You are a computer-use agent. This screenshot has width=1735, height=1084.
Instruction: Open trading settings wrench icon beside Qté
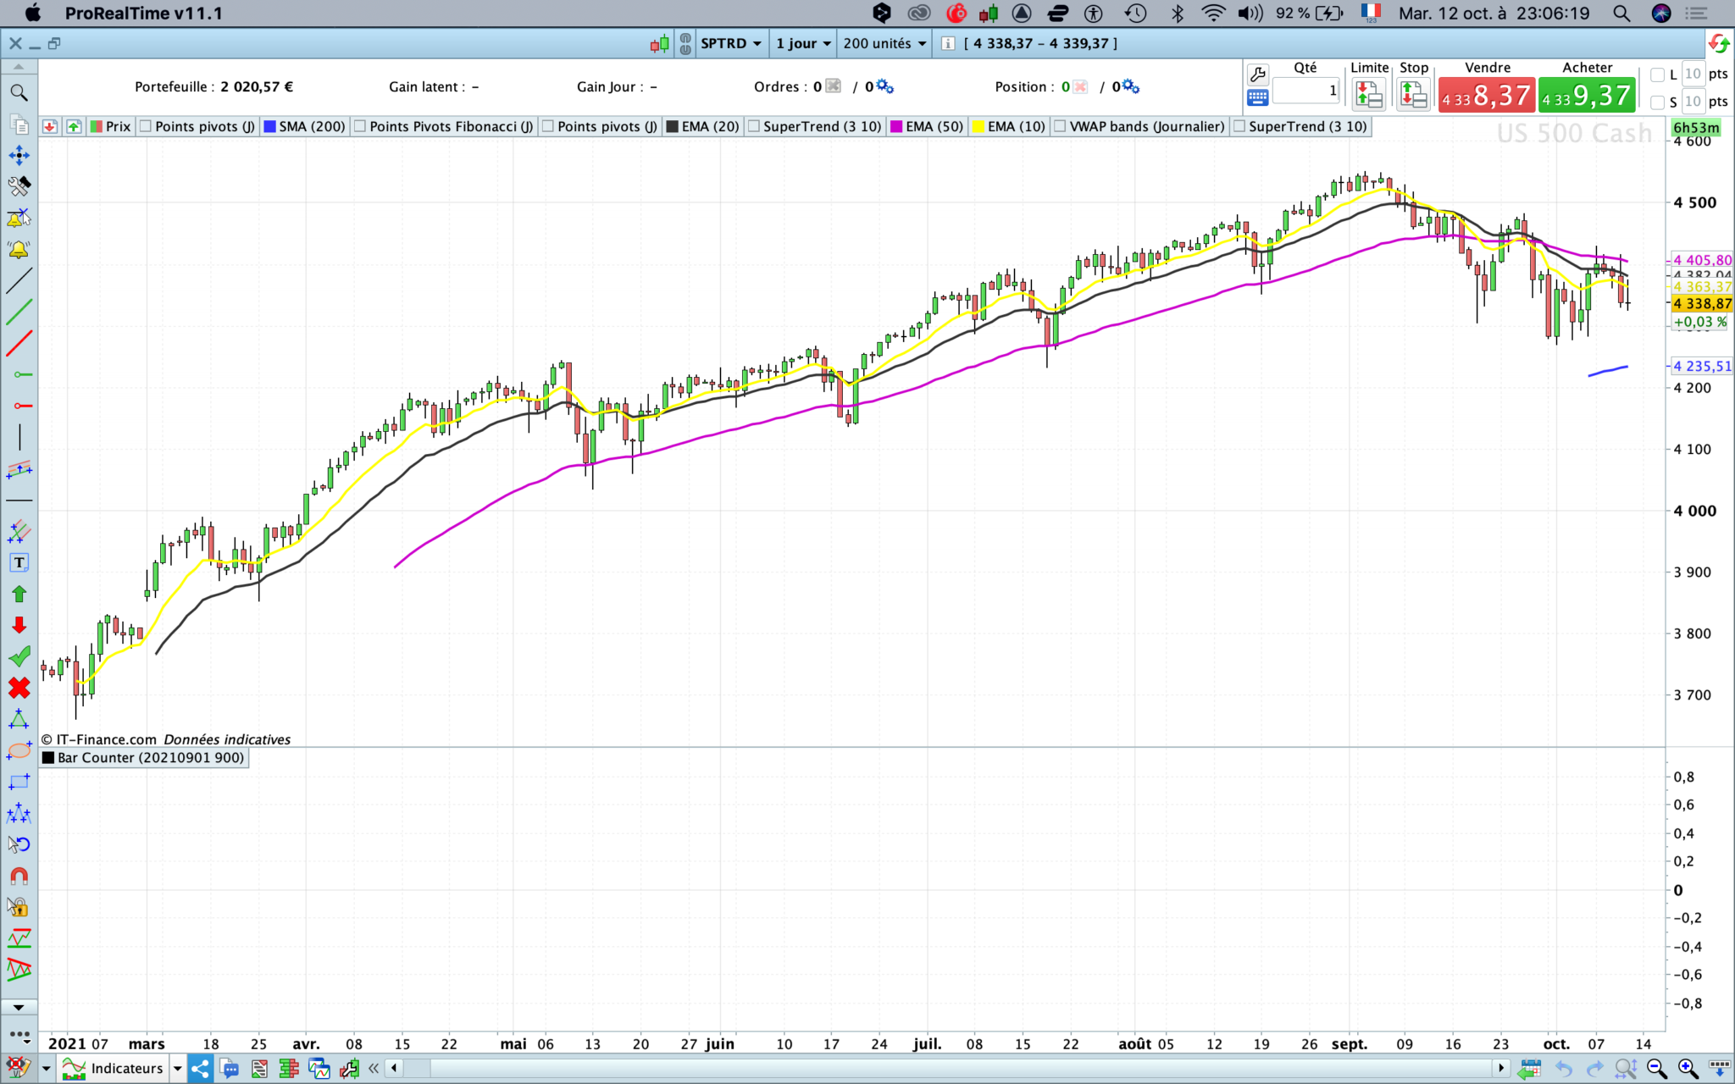click(1258, 75)
